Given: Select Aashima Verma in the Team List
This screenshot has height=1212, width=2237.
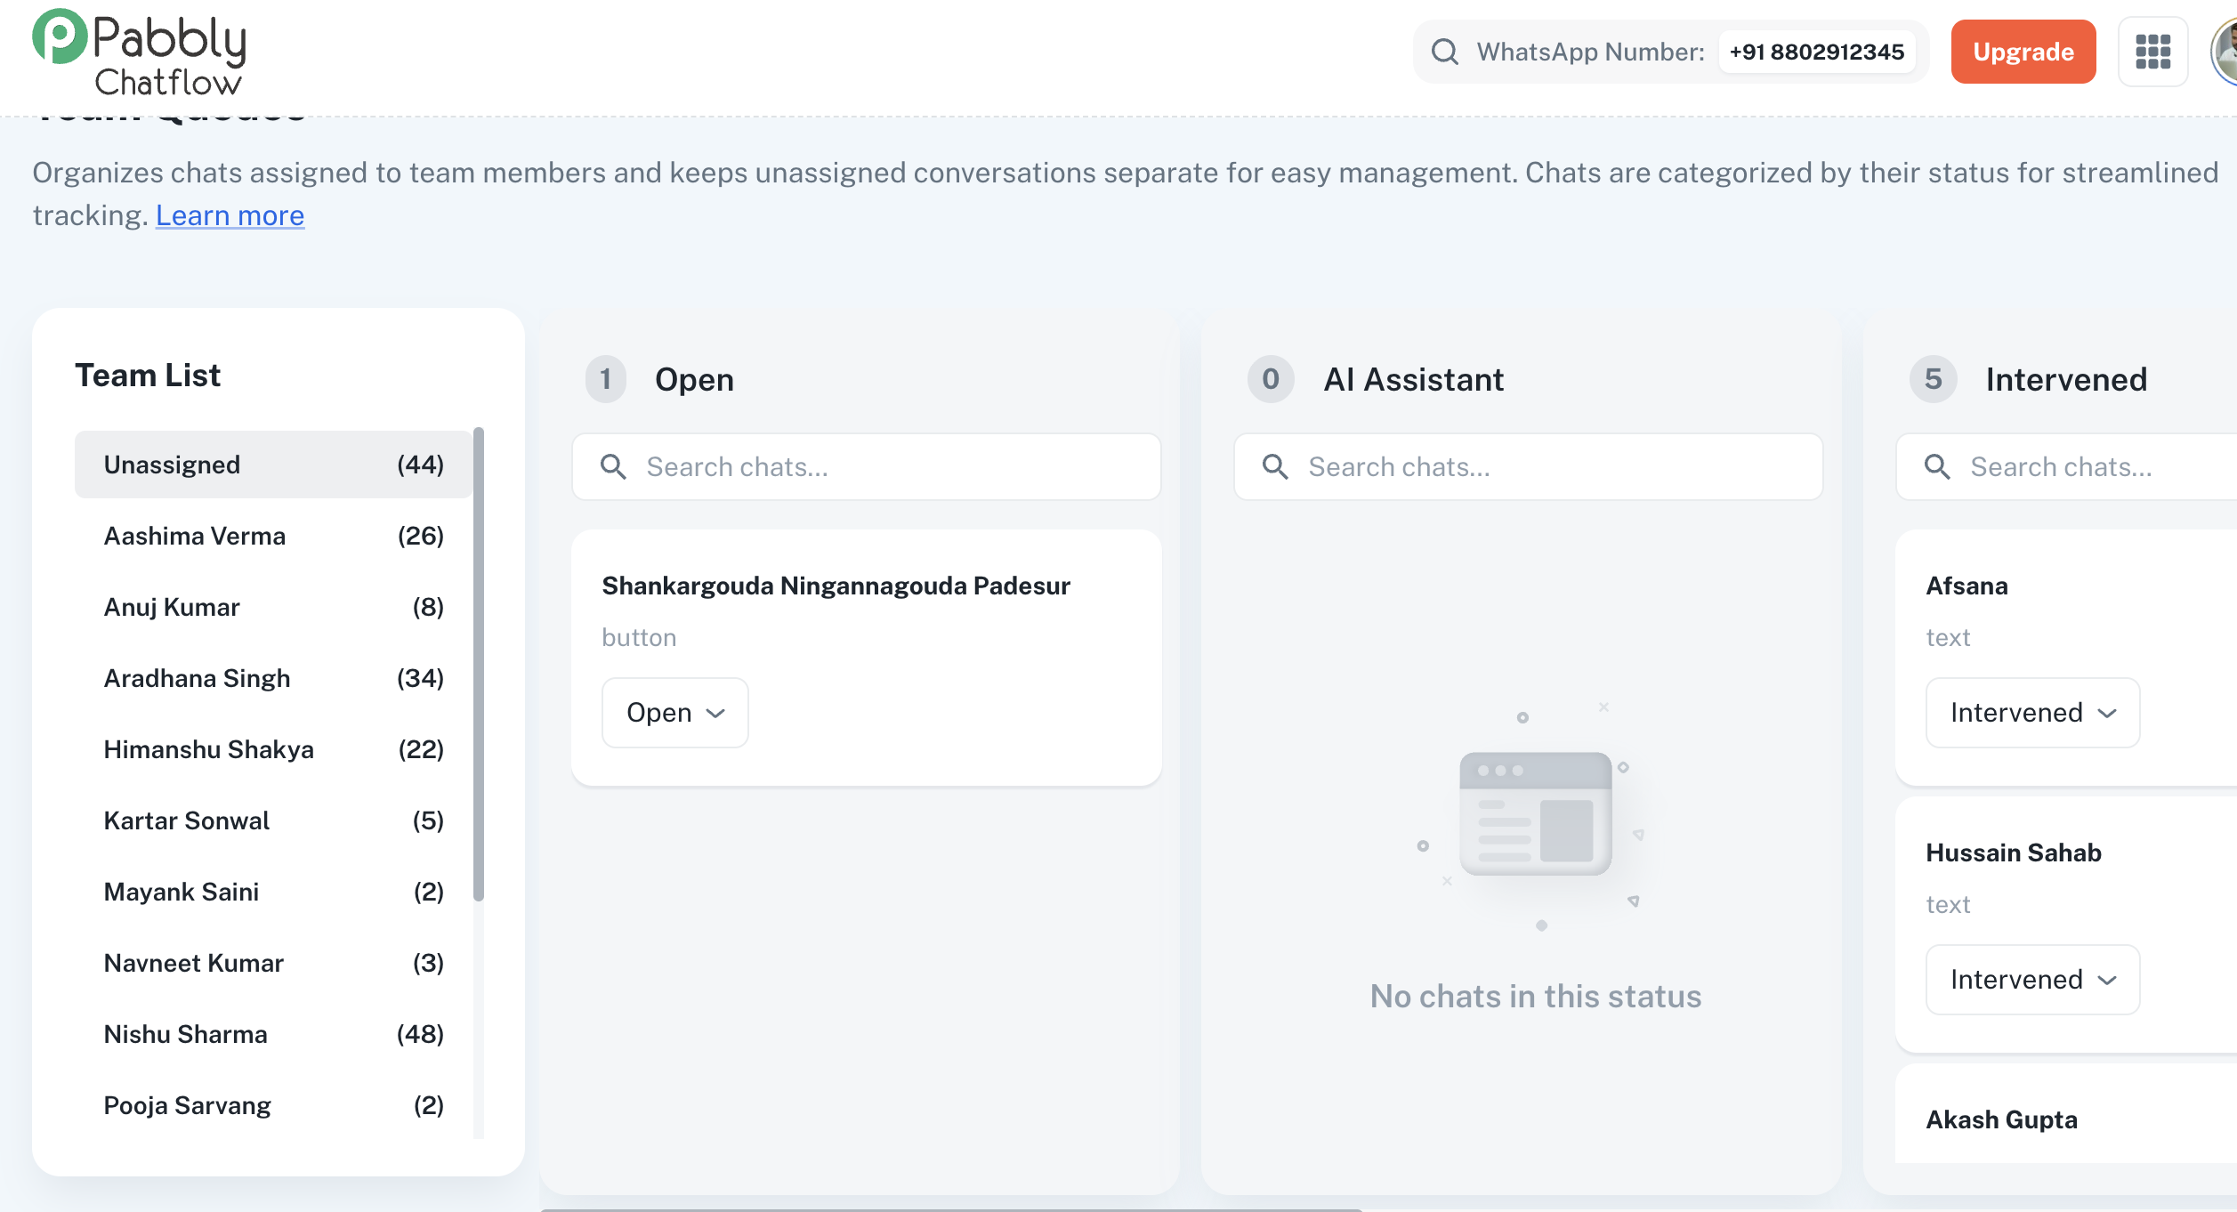Looking at the screenshot, I should click(x=273, y=536).
